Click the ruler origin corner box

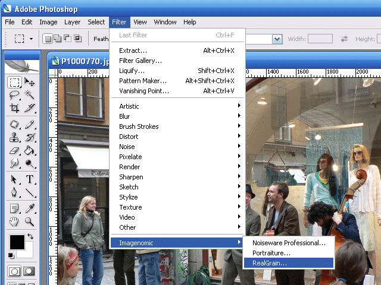(x=53, y=73)
